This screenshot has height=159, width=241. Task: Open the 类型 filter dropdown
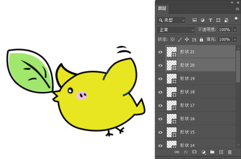coord(171,20)
